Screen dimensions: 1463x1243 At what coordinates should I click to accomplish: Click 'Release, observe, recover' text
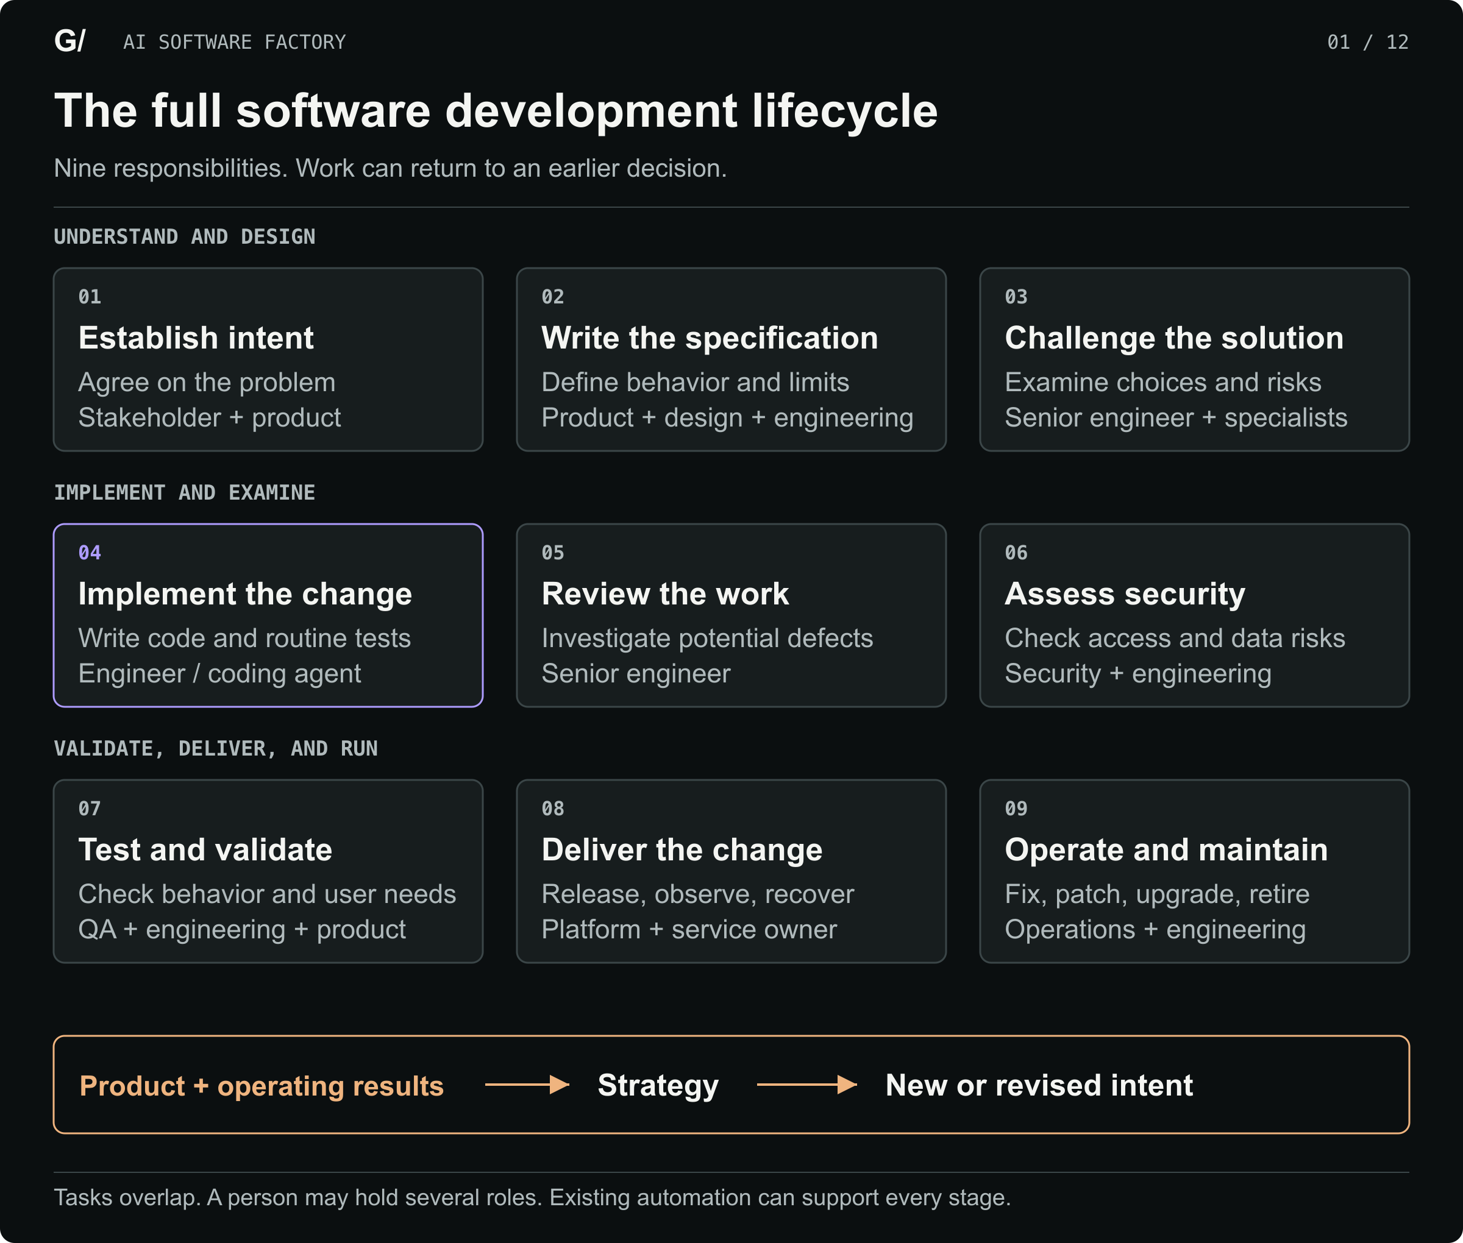[697, 894]
